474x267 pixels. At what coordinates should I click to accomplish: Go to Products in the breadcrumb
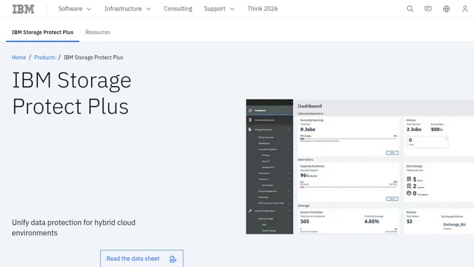44,58
